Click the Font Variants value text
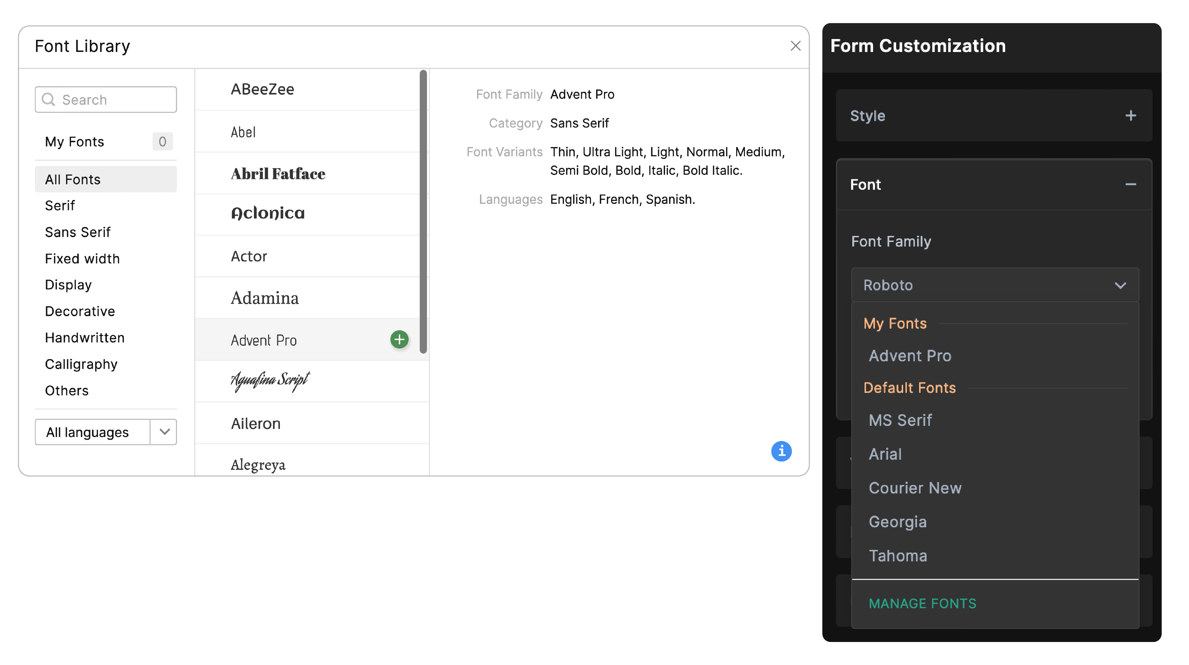The height and width of the screenshot is (665, 1189). pyautogui.click(x=667, y=161)
